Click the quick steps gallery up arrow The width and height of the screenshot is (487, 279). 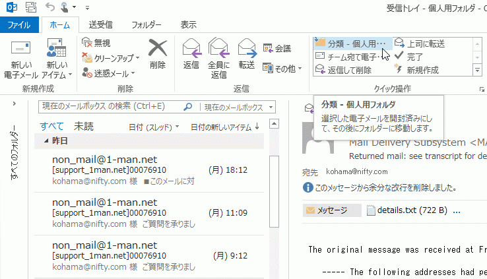(x=477, y=44)
